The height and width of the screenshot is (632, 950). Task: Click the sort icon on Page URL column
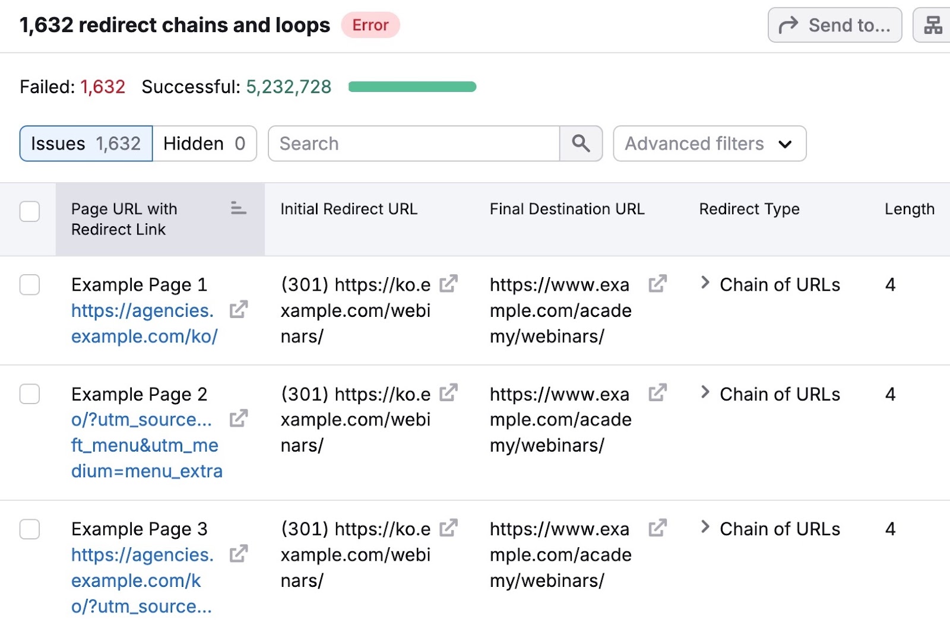pos(239,209)
